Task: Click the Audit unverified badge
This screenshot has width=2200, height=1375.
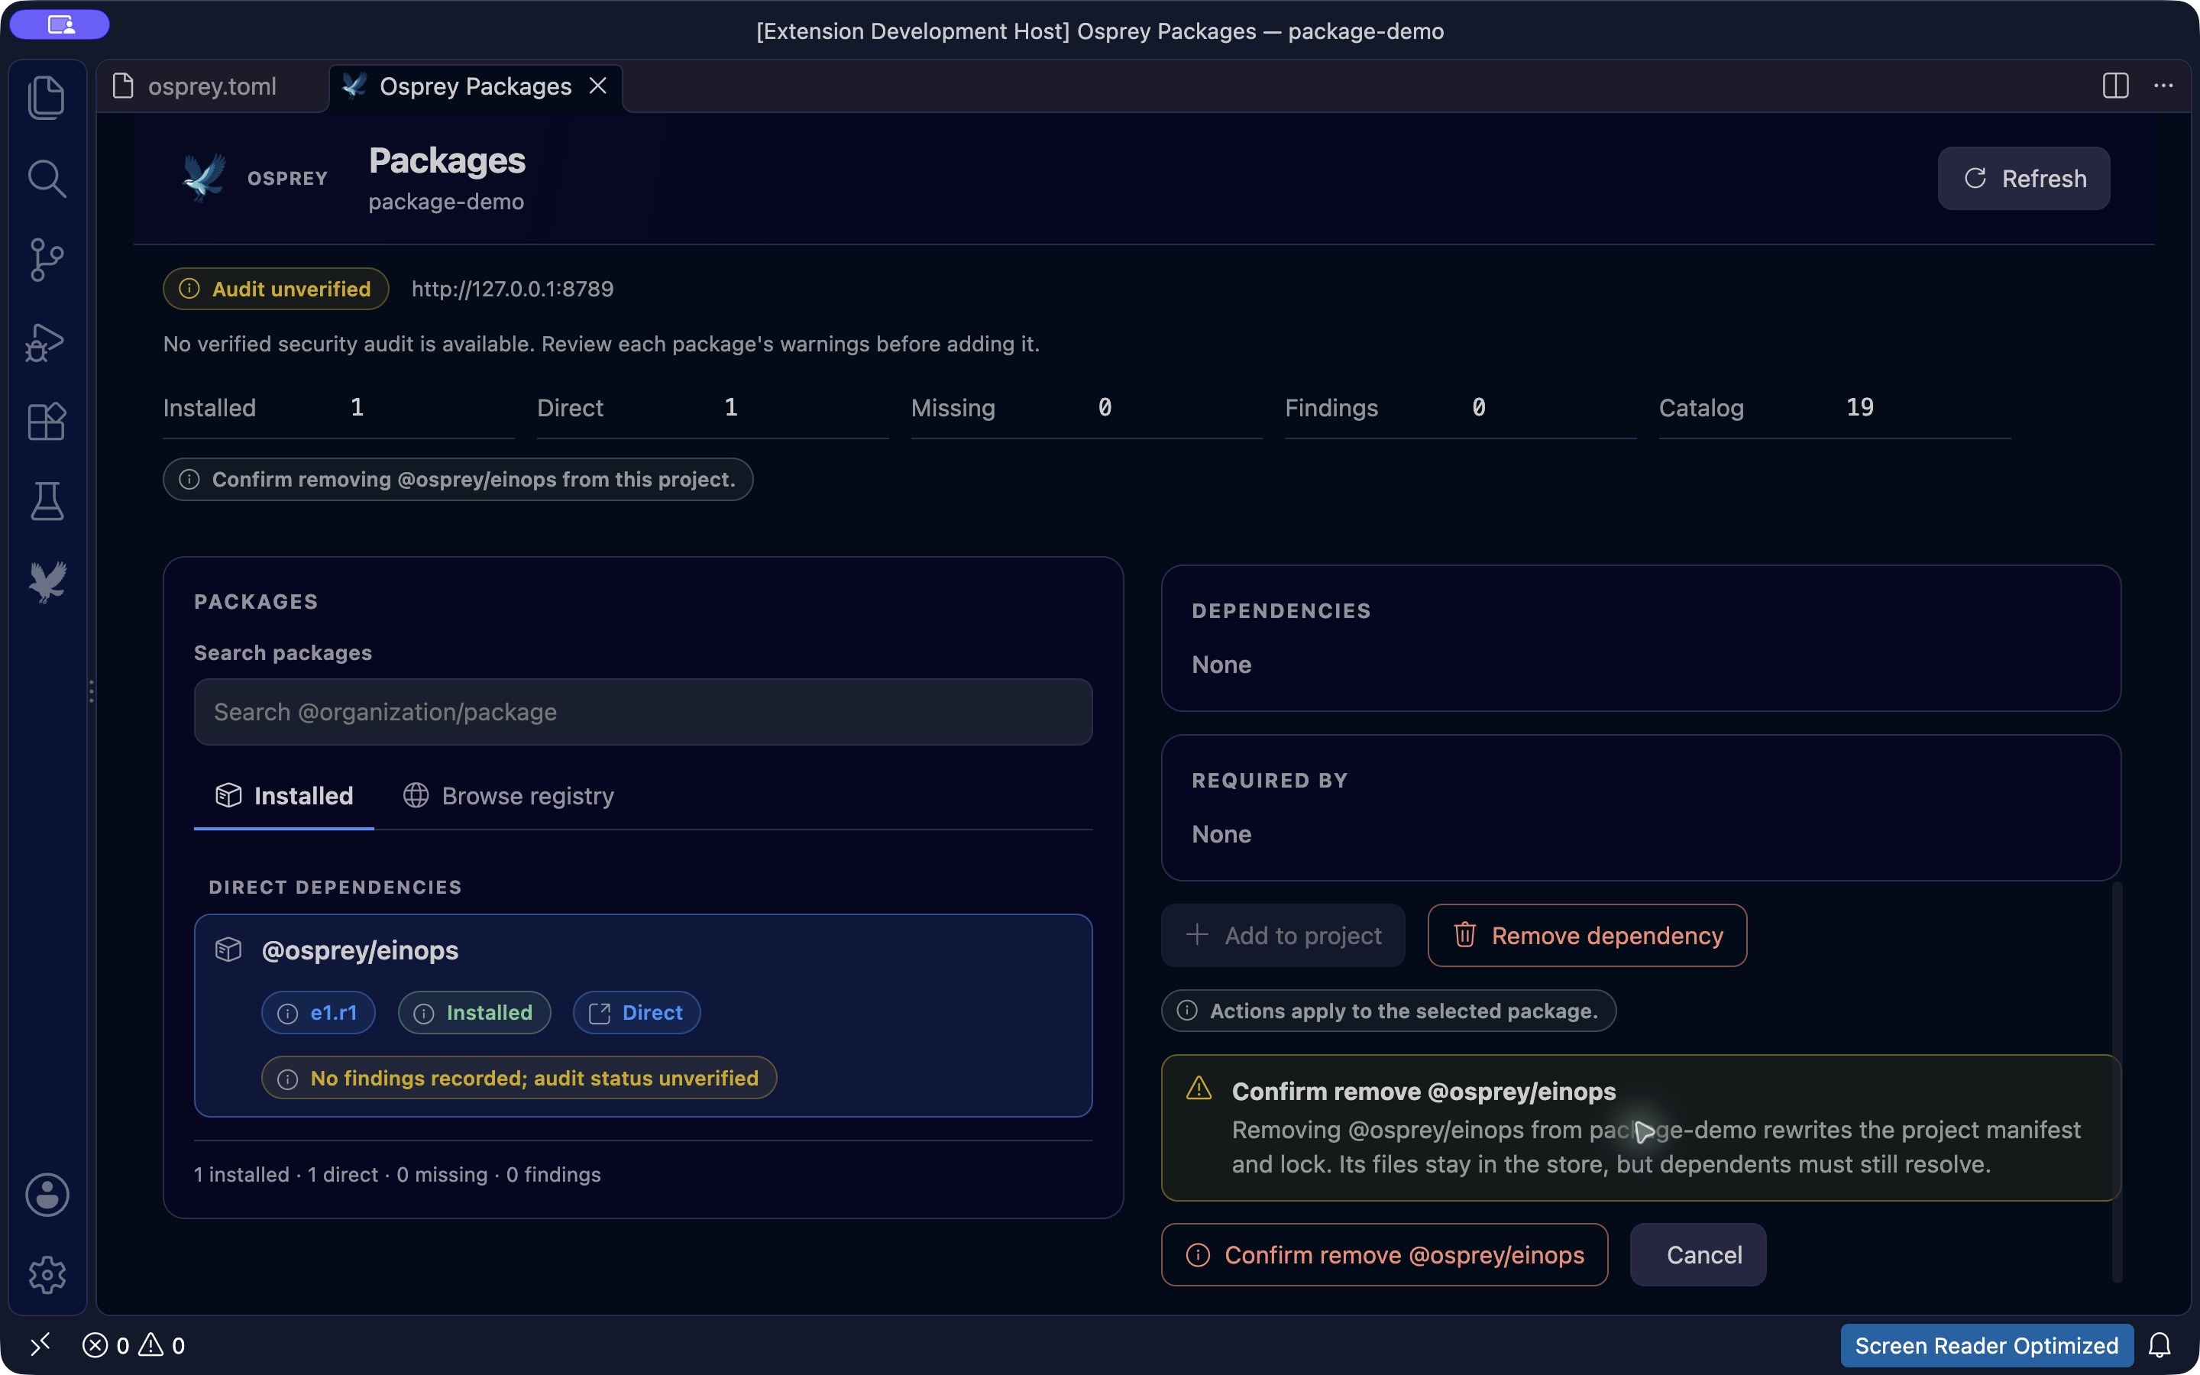Action: tap(277, 288)
